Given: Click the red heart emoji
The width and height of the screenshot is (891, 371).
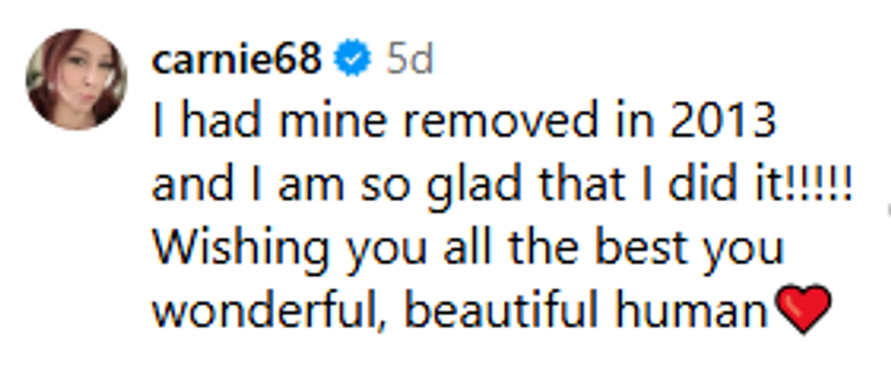Looking at the screenshot, I should point(801,309).
